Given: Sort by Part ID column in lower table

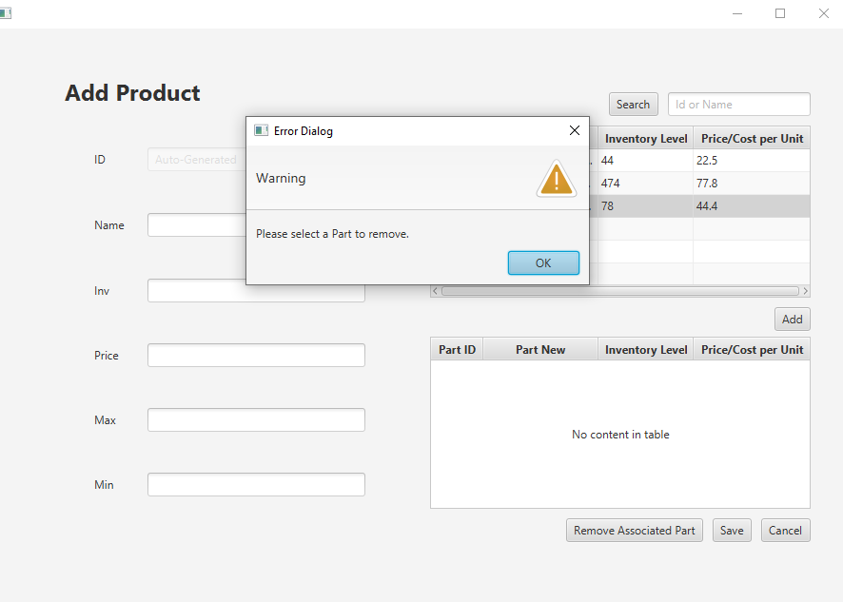Looking at the screenshot, I should pyautogui.click(x=457, y=349).
